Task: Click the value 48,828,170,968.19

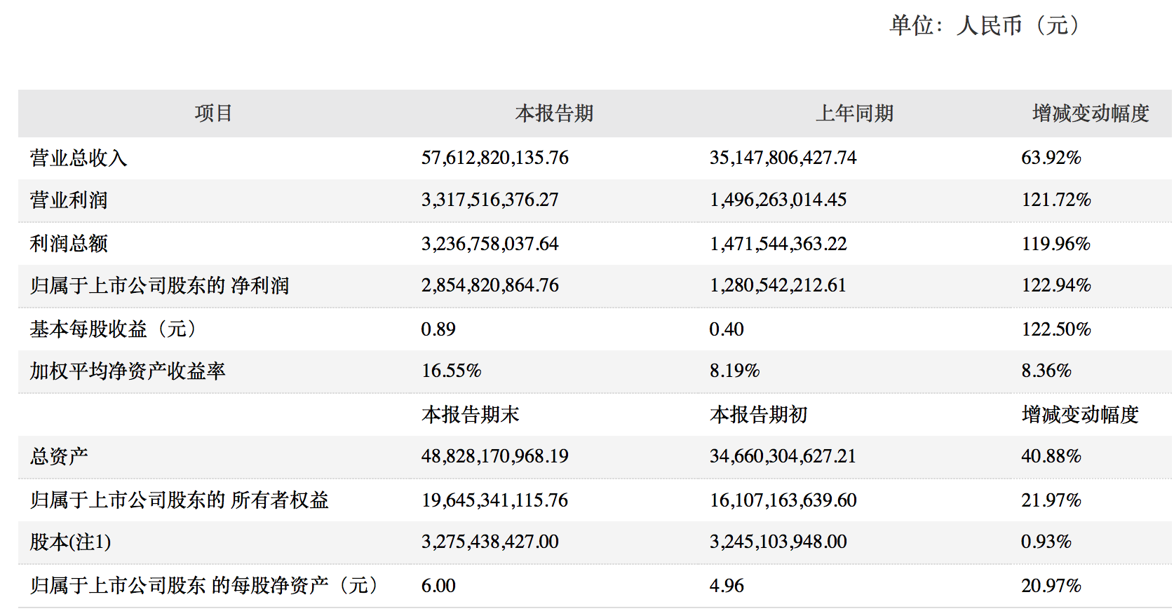Action: (494, 457)
